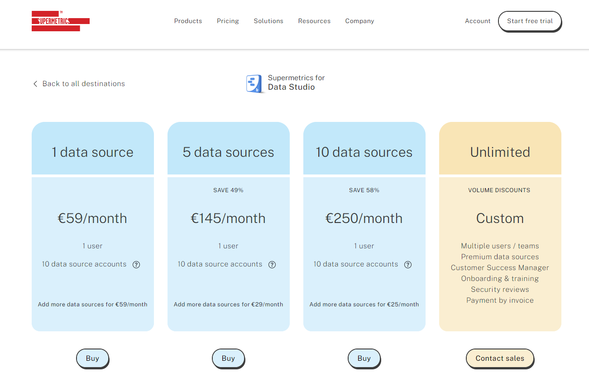Click help icon in 5 data sources plan
The width and height of the screenshot is (589, 373).
272,265
